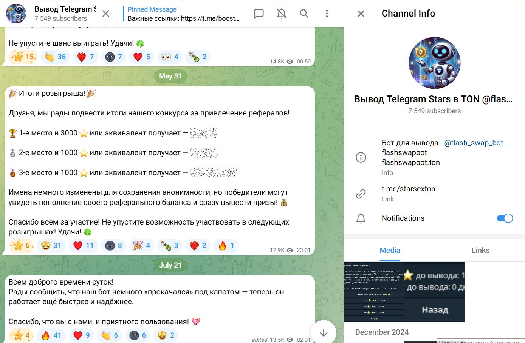Tap the heart-on-fire reaction with count 2
The image size is (525, 343).
pos(198,246)
